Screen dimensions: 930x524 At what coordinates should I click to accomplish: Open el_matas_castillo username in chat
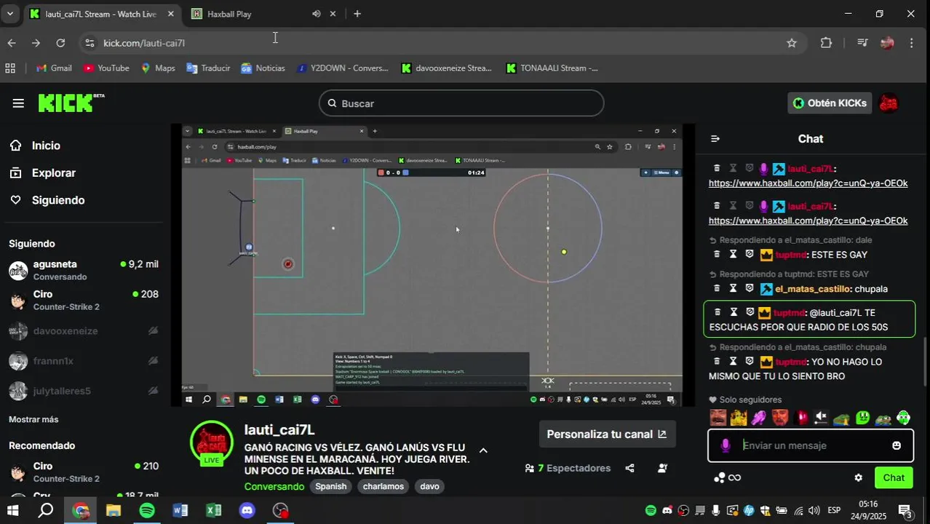(813, 289)
